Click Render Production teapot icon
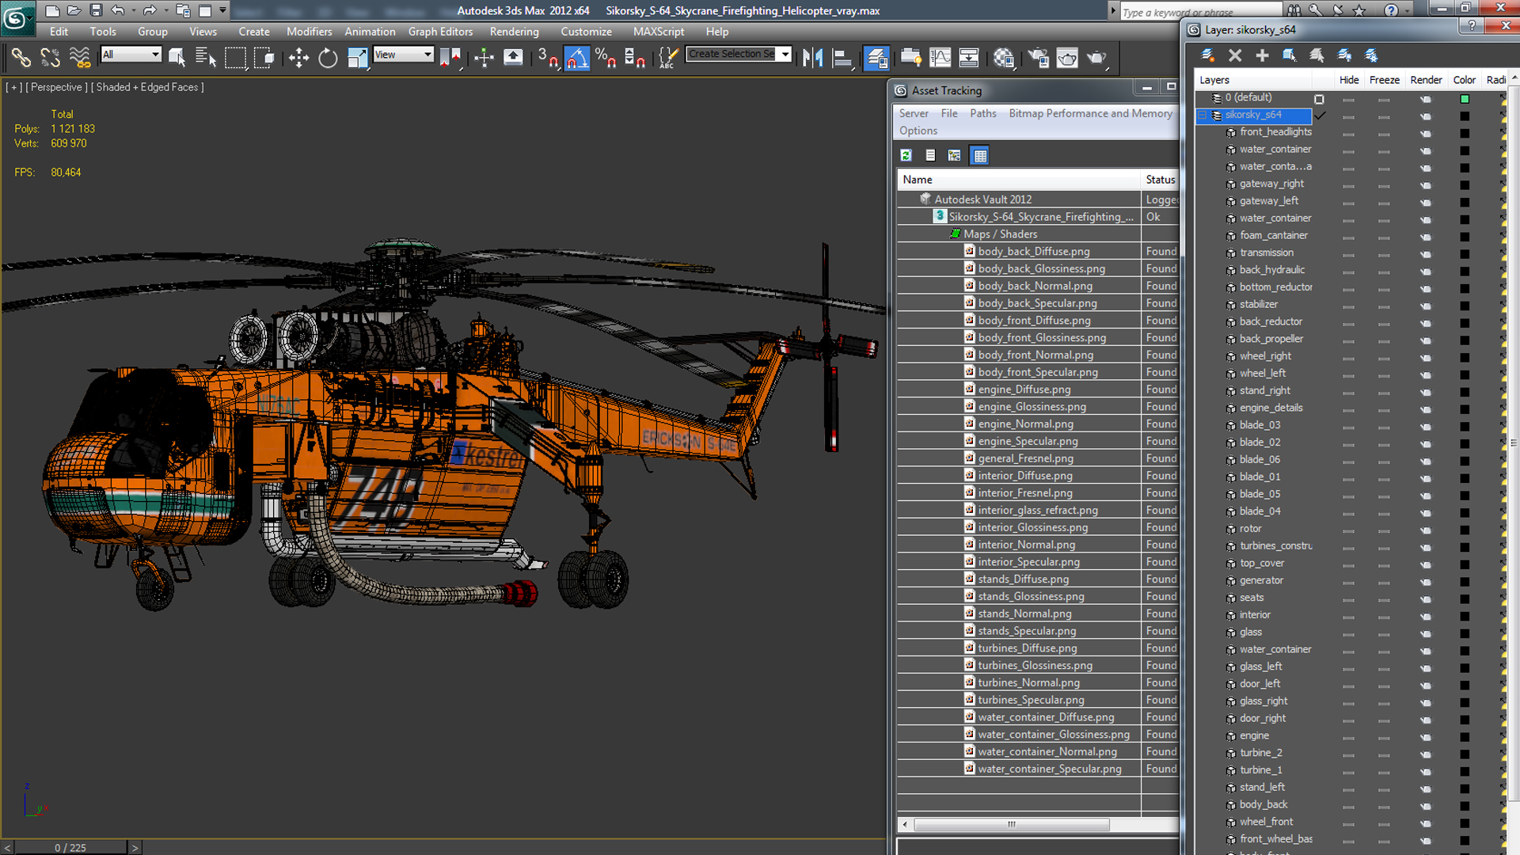 1096,58
